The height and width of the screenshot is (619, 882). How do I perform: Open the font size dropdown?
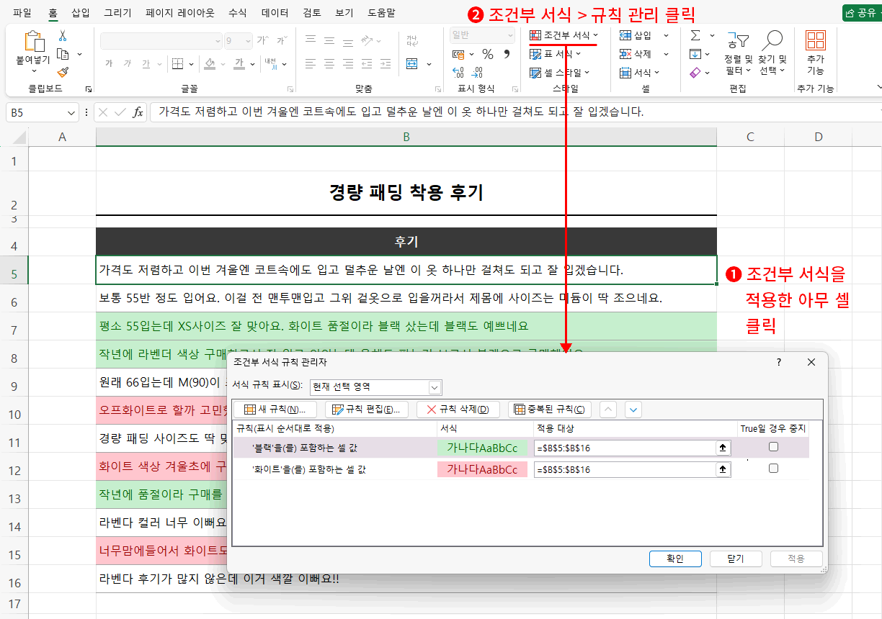pos(249,40)
